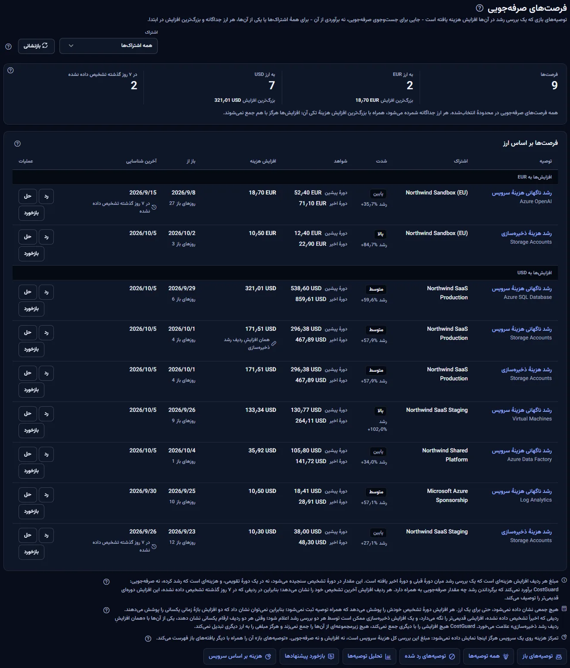Click the 'بازنشانی' reset button
570x668 pixels.
[36, 46]
